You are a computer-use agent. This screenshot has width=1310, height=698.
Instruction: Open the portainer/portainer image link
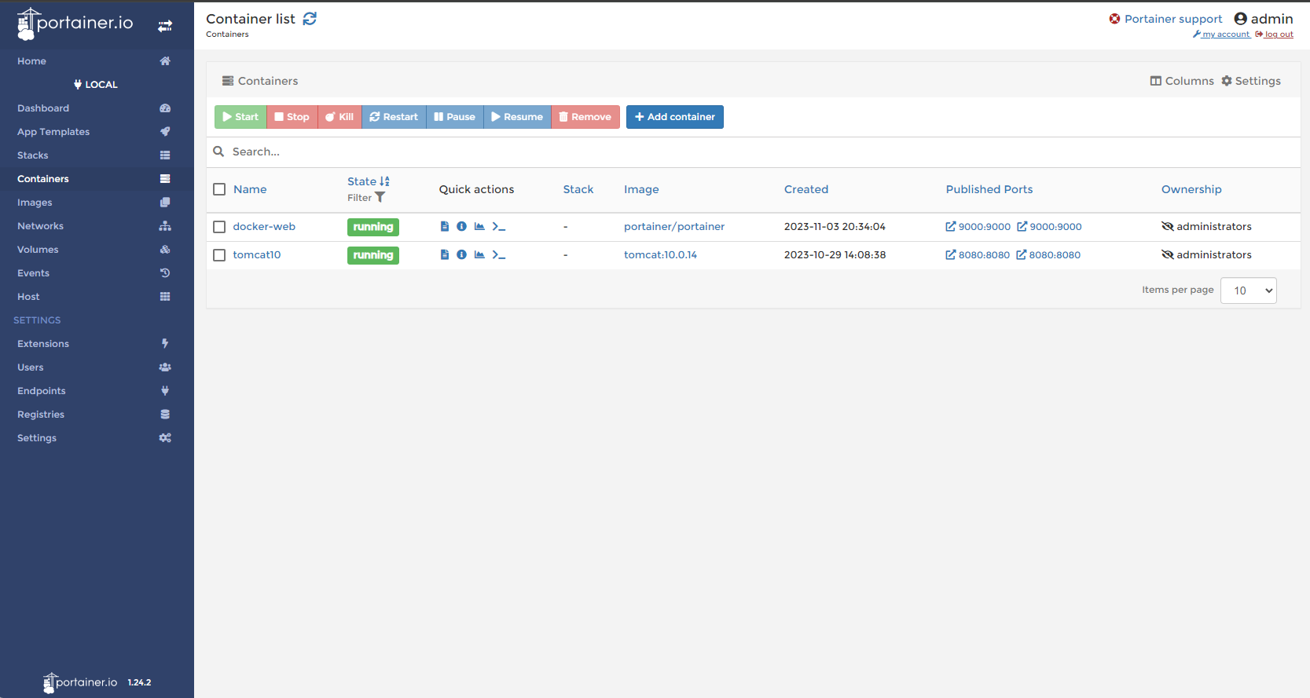click(674, 226)
